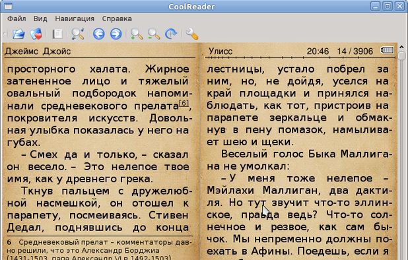The height and width of the screenshot is (260, 408).
Task: Open bookmarks with the heart tag icon
Action: 36,34
